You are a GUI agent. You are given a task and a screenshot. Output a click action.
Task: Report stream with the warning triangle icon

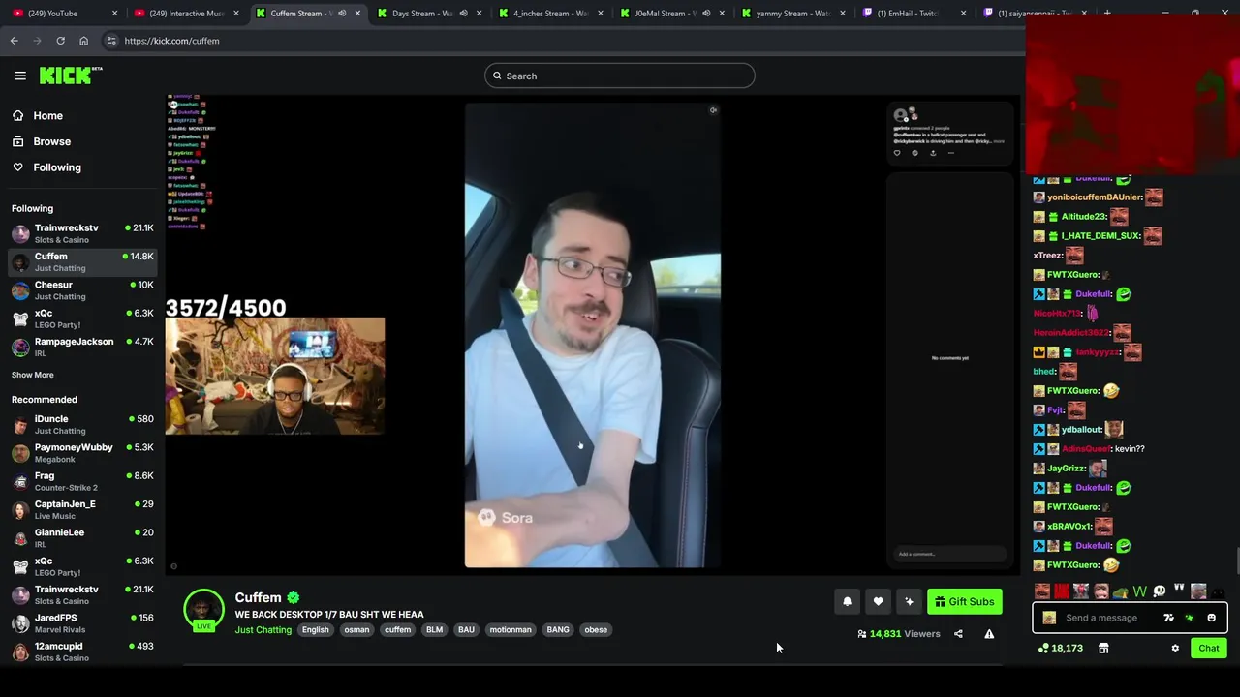point(989,634)
